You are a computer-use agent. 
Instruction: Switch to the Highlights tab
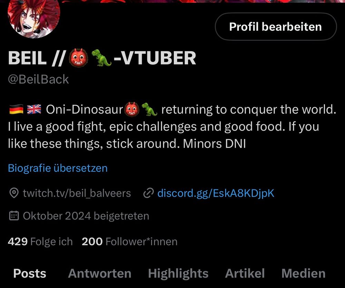pos(178,274)
